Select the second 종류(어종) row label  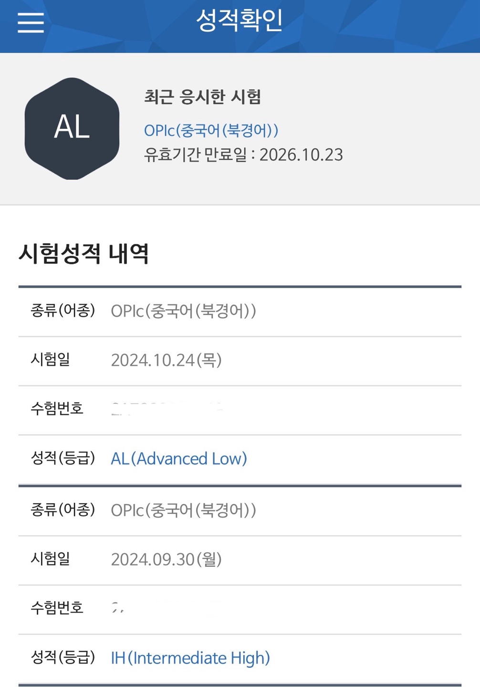click(x=63, y=509)
